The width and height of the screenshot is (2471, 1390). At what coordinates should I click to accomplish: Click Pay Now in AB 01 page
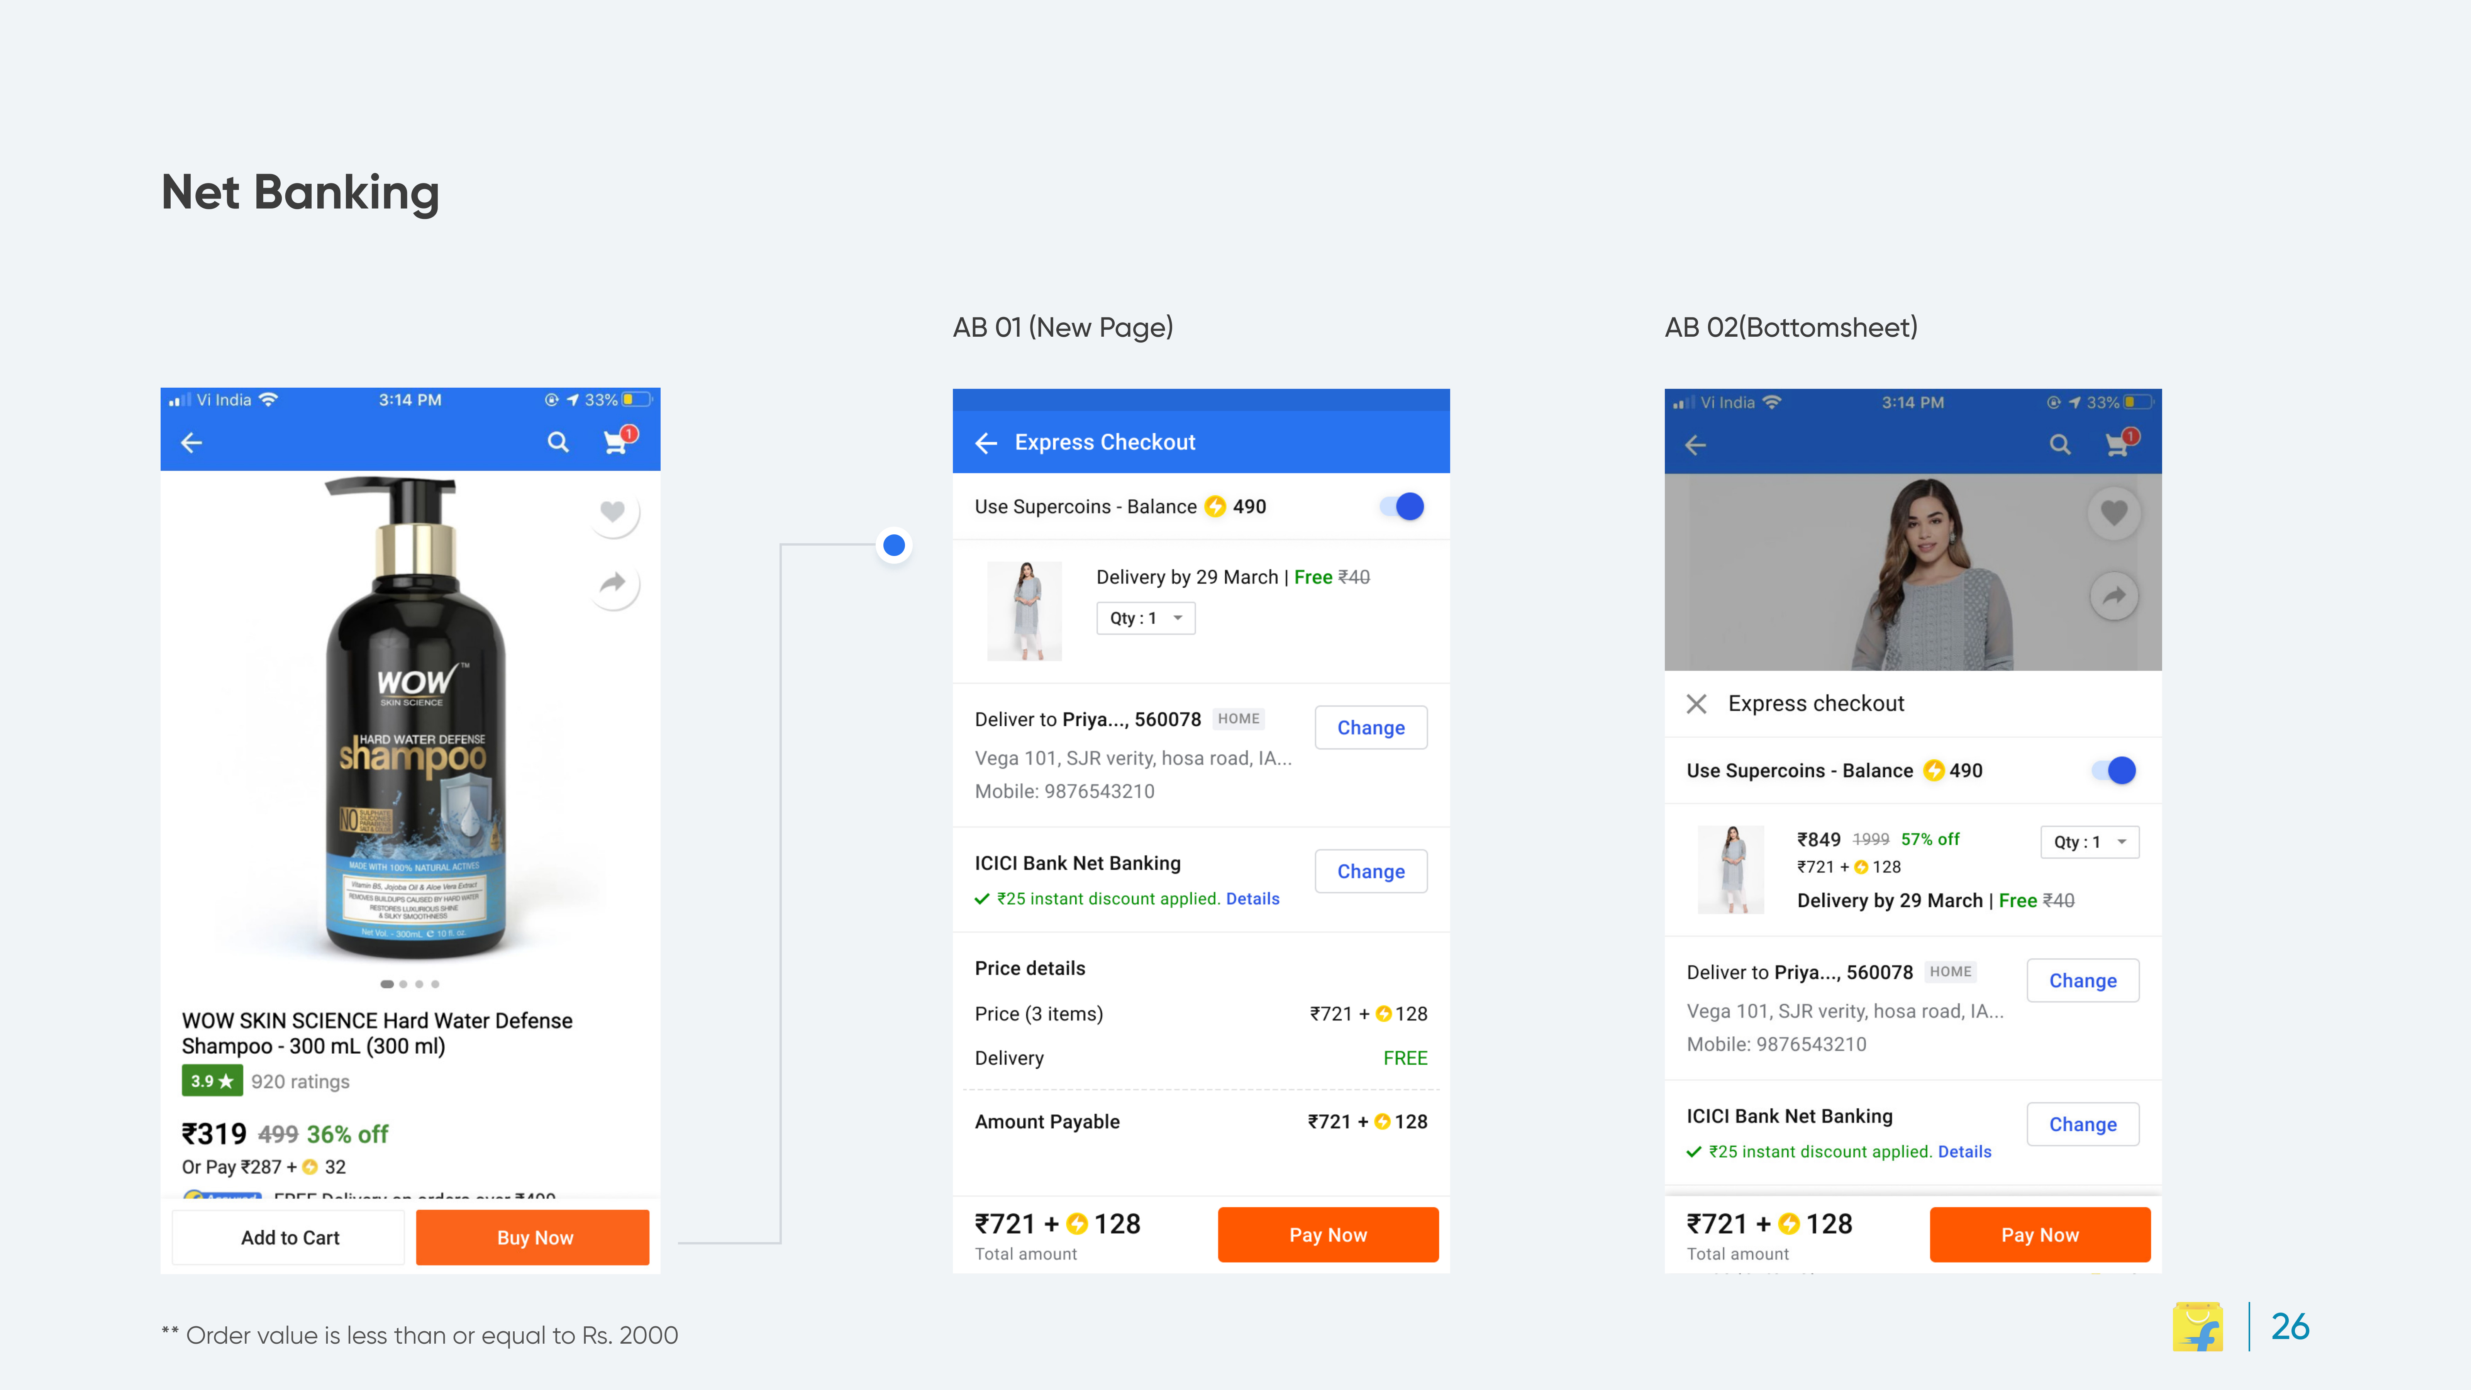1328,1236
